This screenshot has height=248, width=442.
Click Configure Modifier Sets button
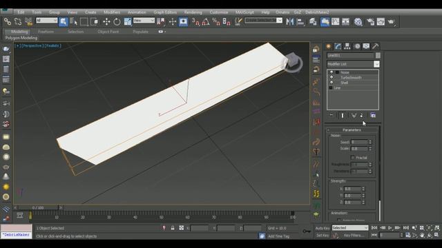(x=373, y=115)
